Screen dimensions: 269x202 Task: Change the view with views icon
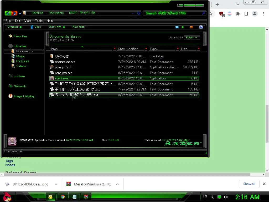[177, 27]
